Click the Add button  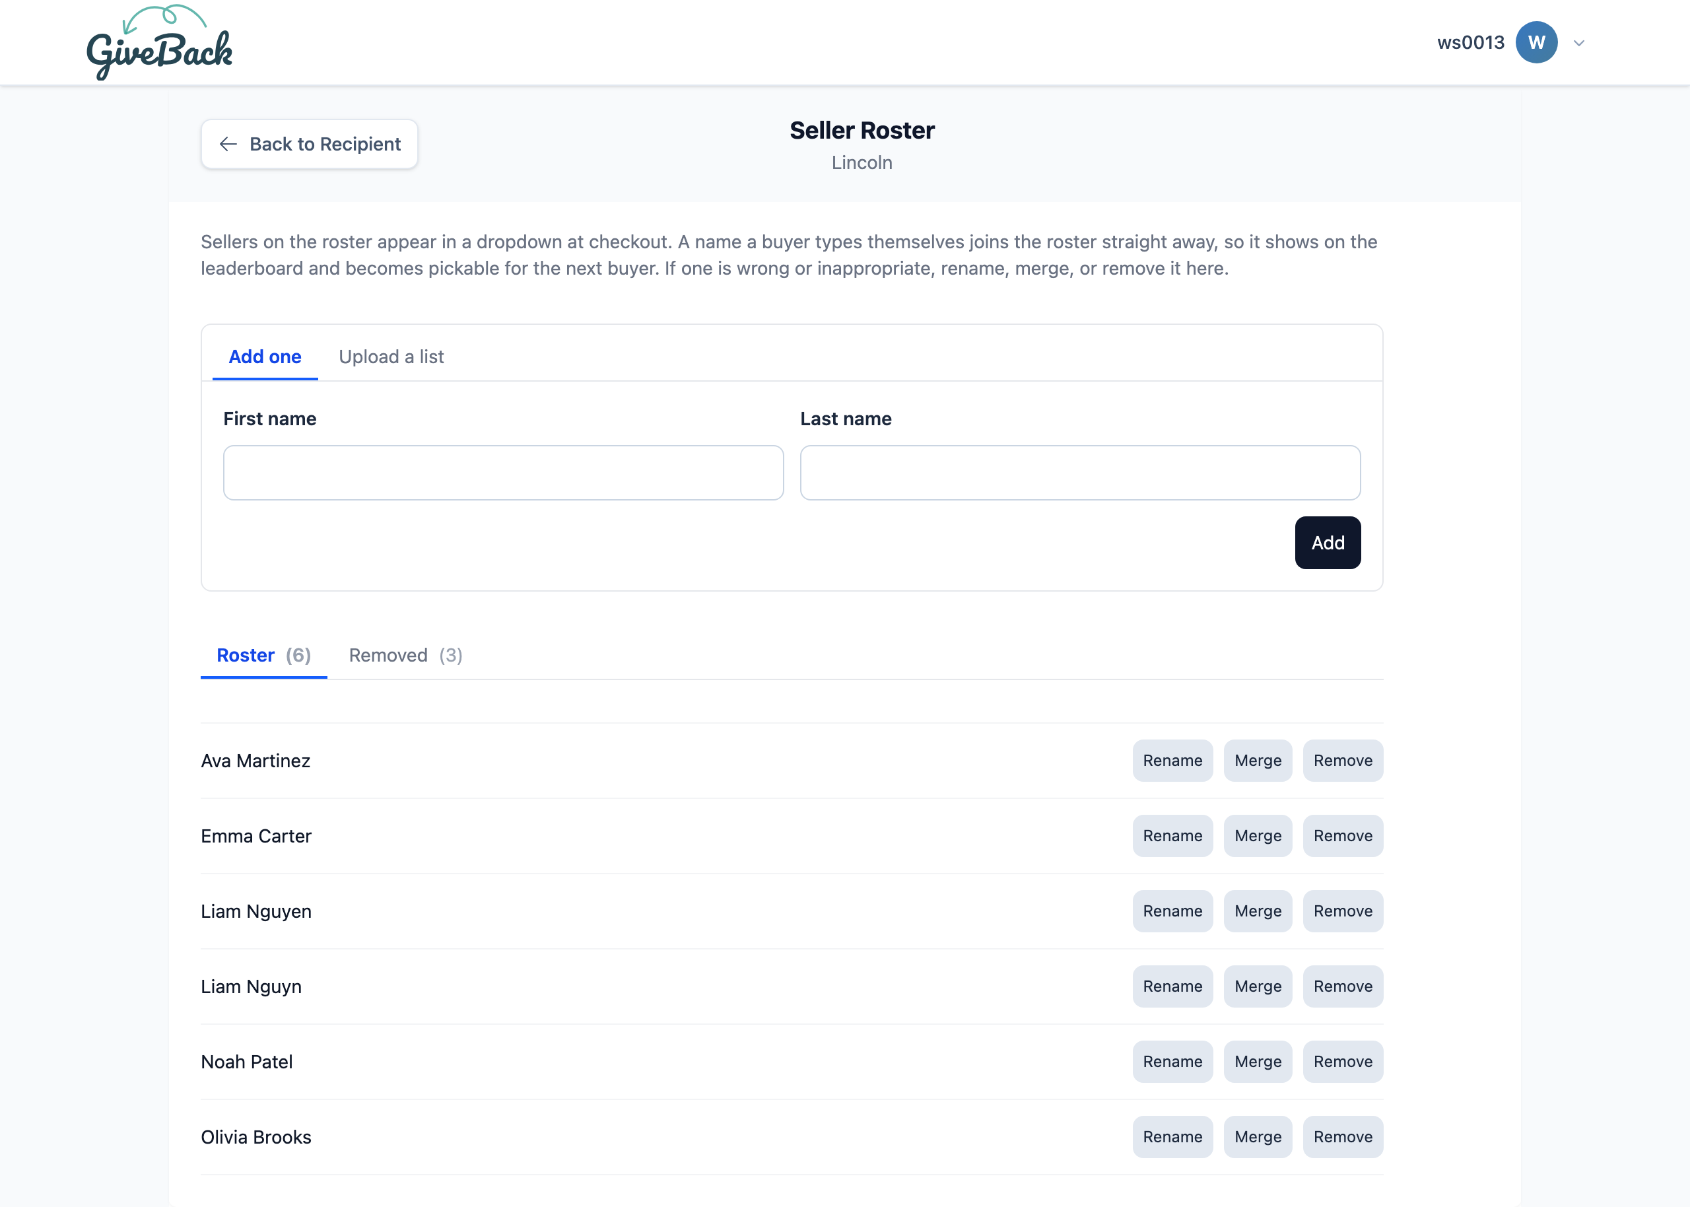point(1328,543)
